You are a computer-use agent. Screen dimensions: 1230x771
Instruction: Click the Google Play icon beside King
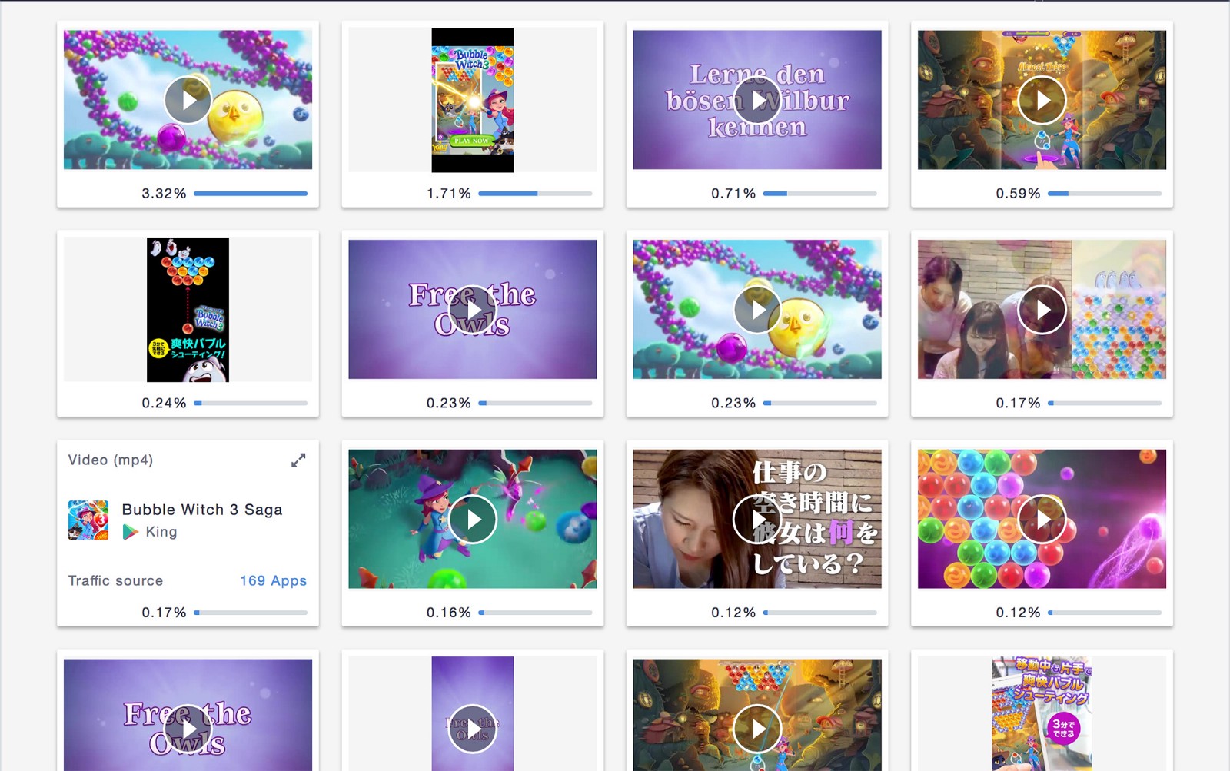(x=131, y=532)
